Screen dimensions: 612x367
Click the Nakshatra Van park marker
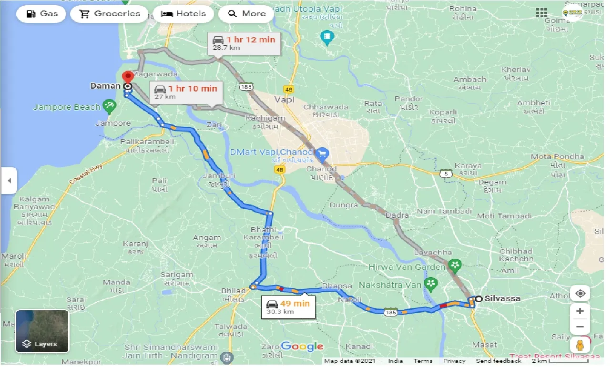(431, 285)
